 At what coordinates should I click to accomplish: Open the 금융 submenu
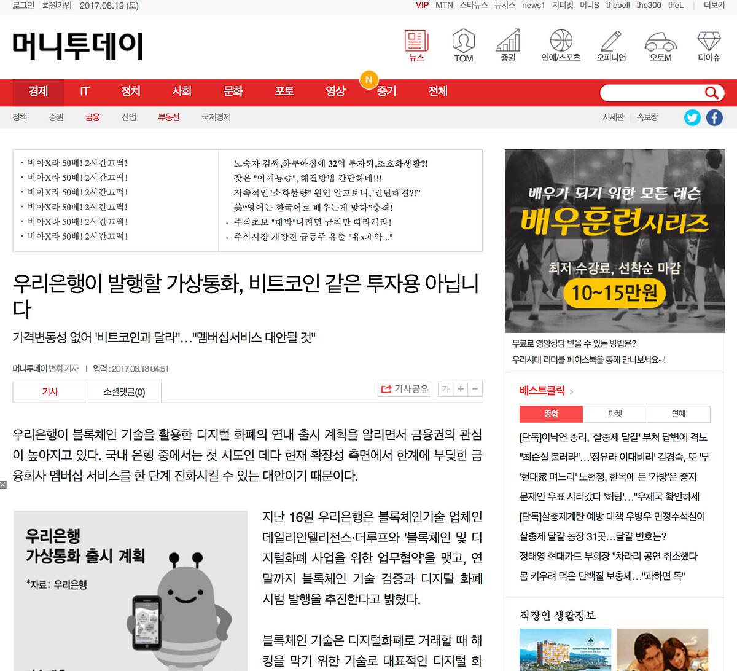pyautogui.click(x=93, y=117)
